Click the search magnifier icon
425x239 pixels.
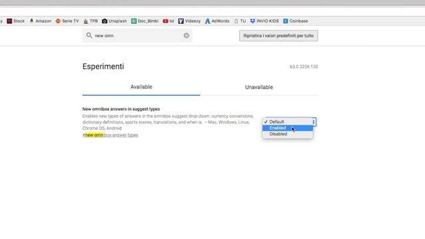(x=89, y=35)
